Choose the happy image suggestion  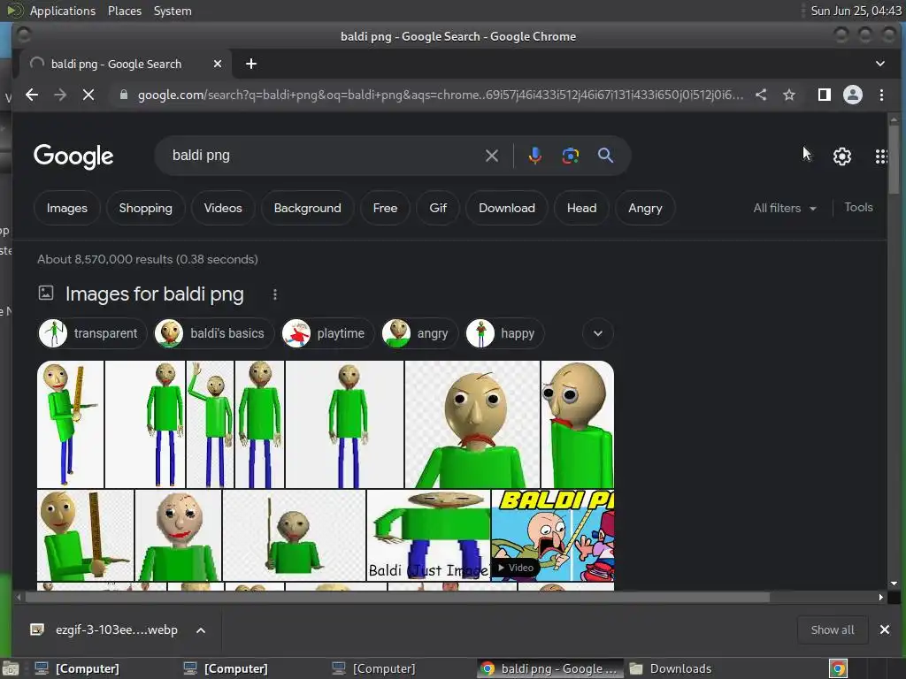tap(504, 333)
